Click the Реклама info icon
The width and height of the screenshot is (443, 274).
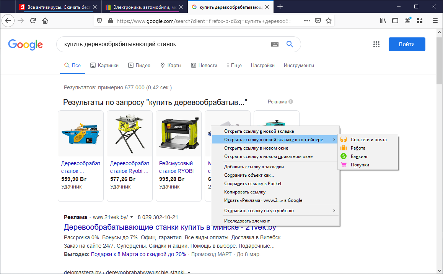point(291,102)
